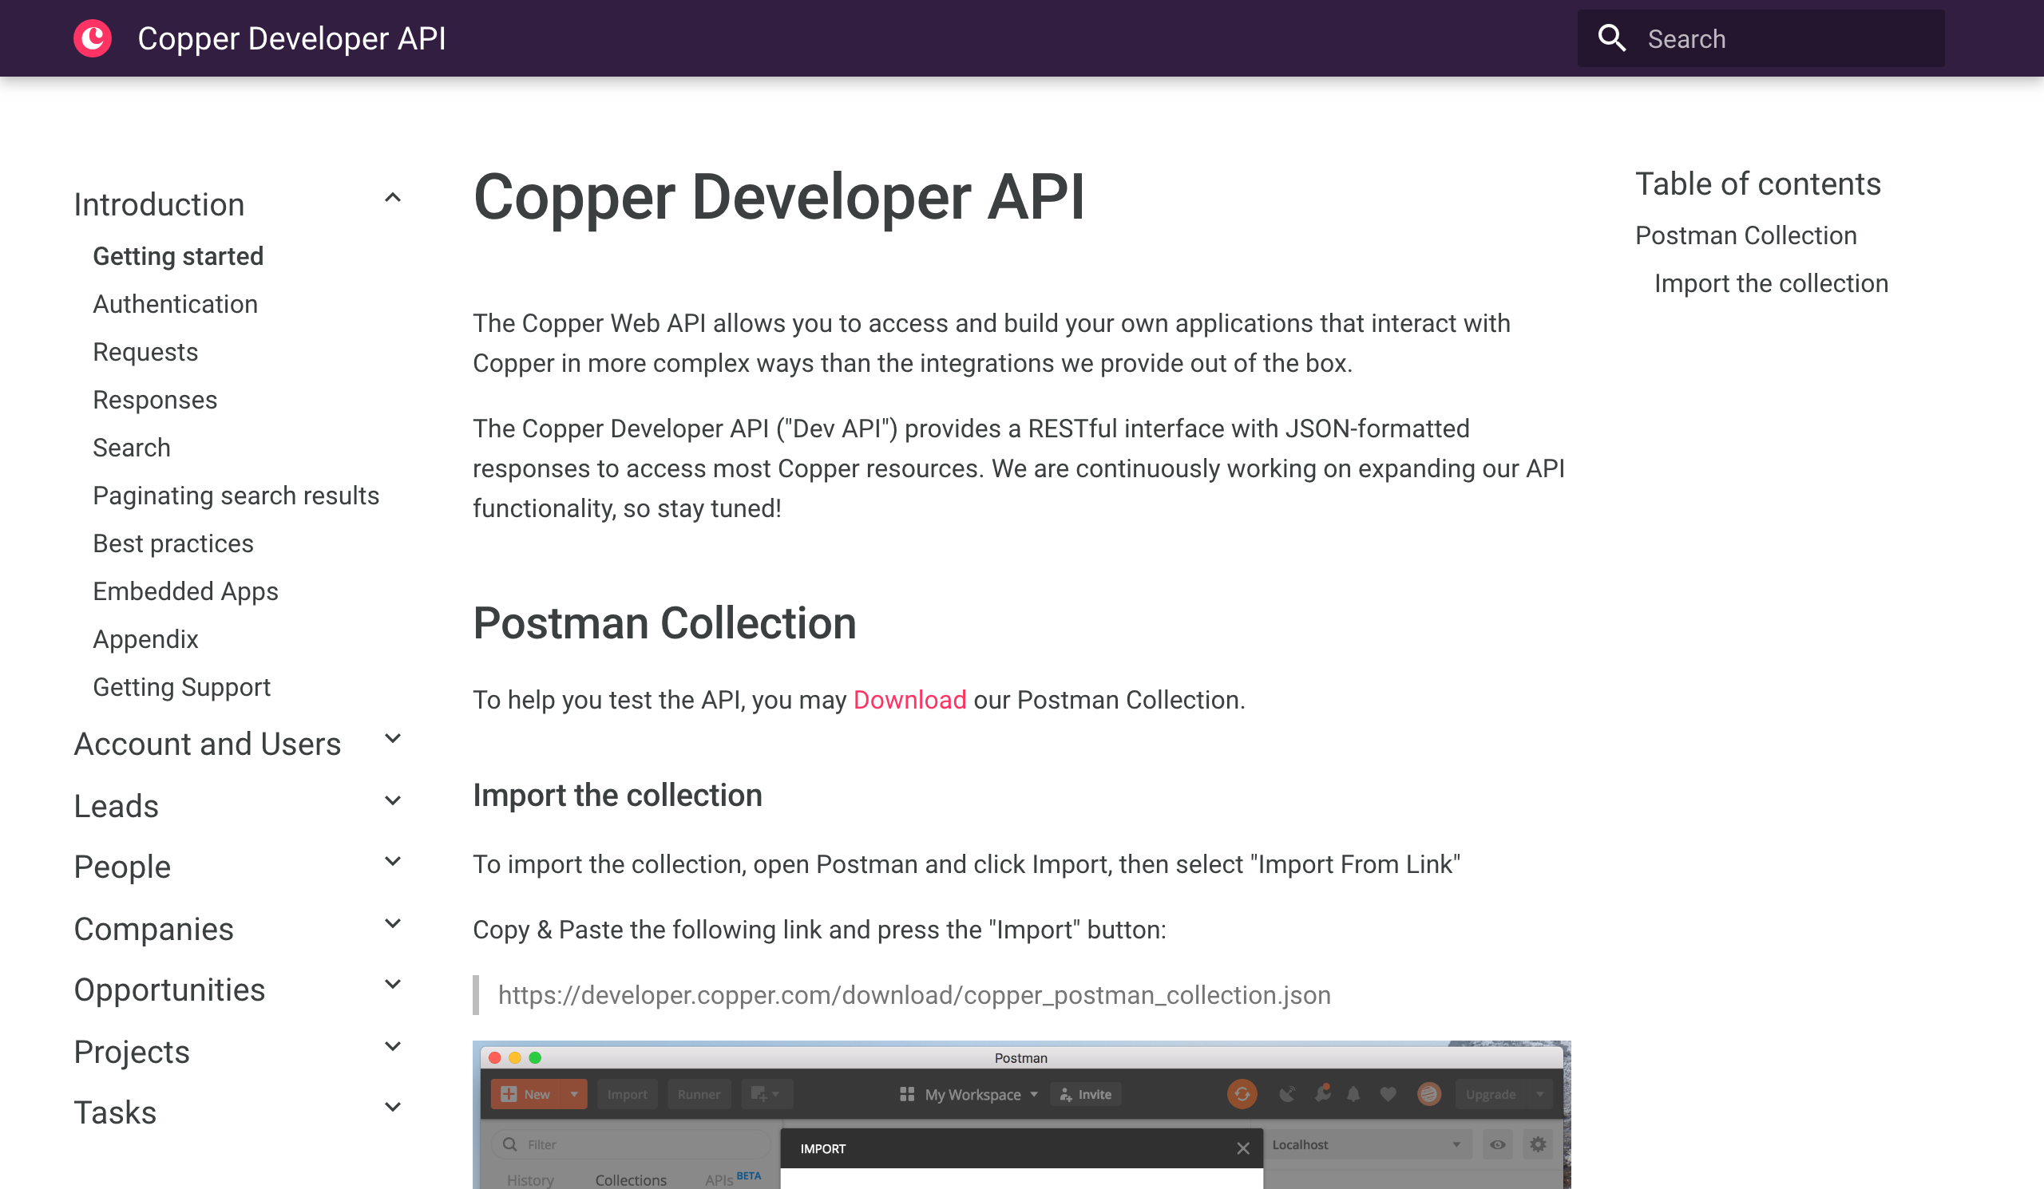Select the Opportunities section label
This screenshot has width=2044, height=1189.
tap(168, 990)
